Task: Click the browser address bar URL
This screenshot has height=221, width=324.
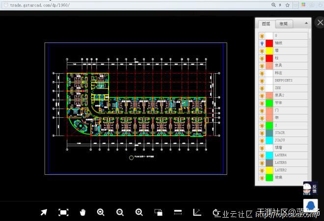Action: 39,5
